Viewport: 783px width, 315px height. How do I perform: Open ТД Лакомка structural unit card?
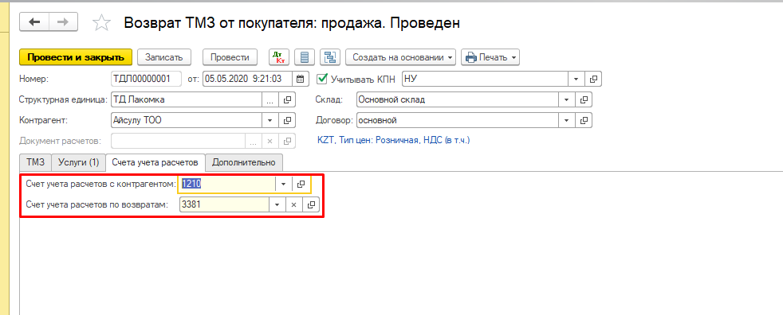(287, 99)
